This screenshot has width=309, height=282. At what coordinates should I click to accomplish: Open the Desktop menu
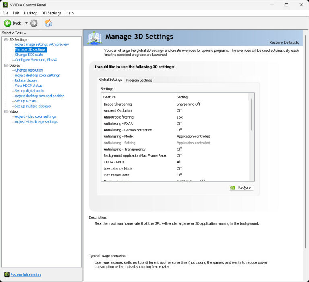[x=31, y=13]
